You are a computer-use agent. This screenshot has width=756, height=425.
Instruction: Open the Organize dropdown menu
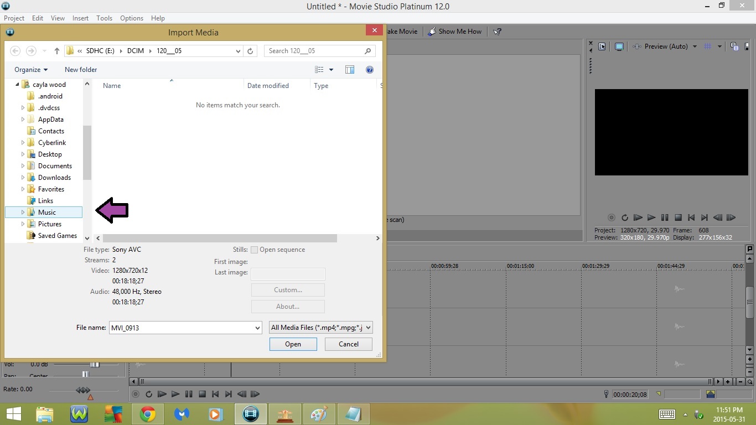[31, 70]
